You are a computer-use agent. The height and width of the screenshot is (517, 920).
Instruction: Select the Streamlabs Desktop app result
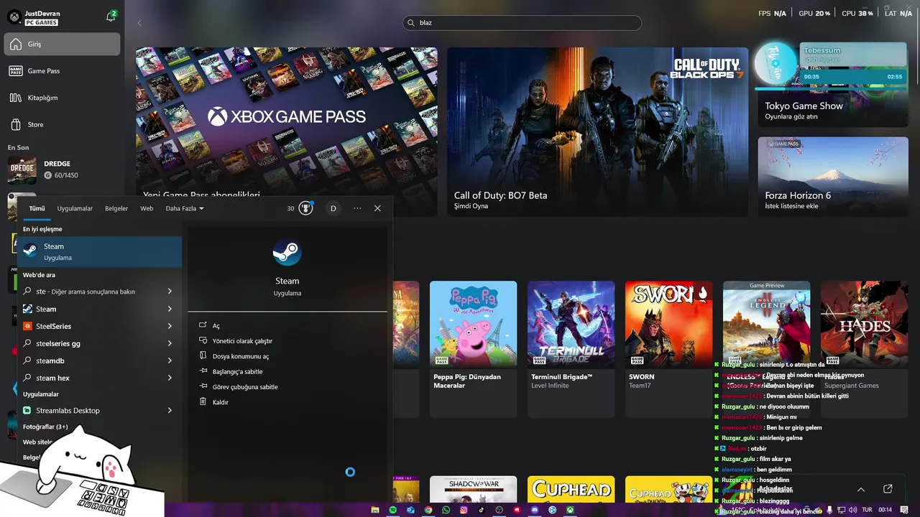pyautogui.click(x=100, y=411)
